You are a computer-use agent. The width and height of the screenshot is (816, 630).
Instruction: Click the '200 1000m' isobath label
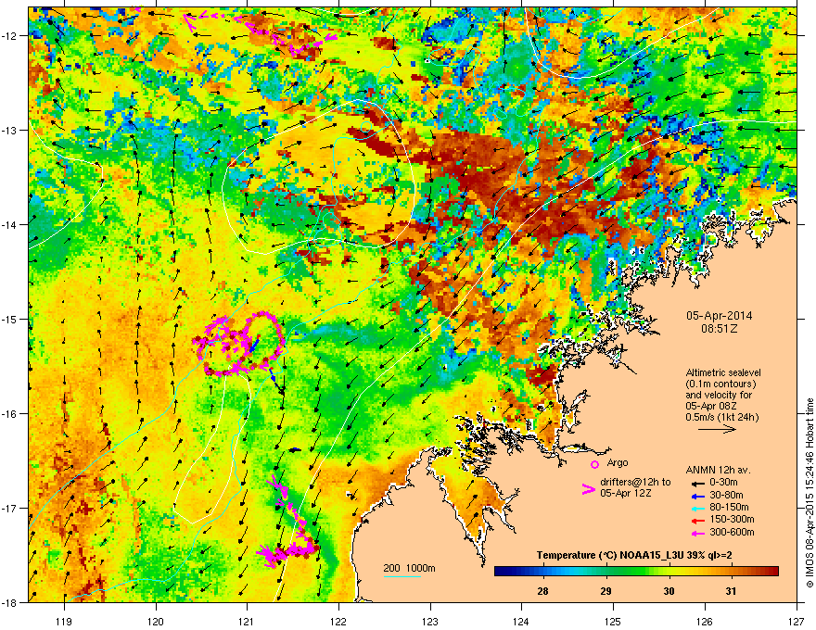(409, 568)
